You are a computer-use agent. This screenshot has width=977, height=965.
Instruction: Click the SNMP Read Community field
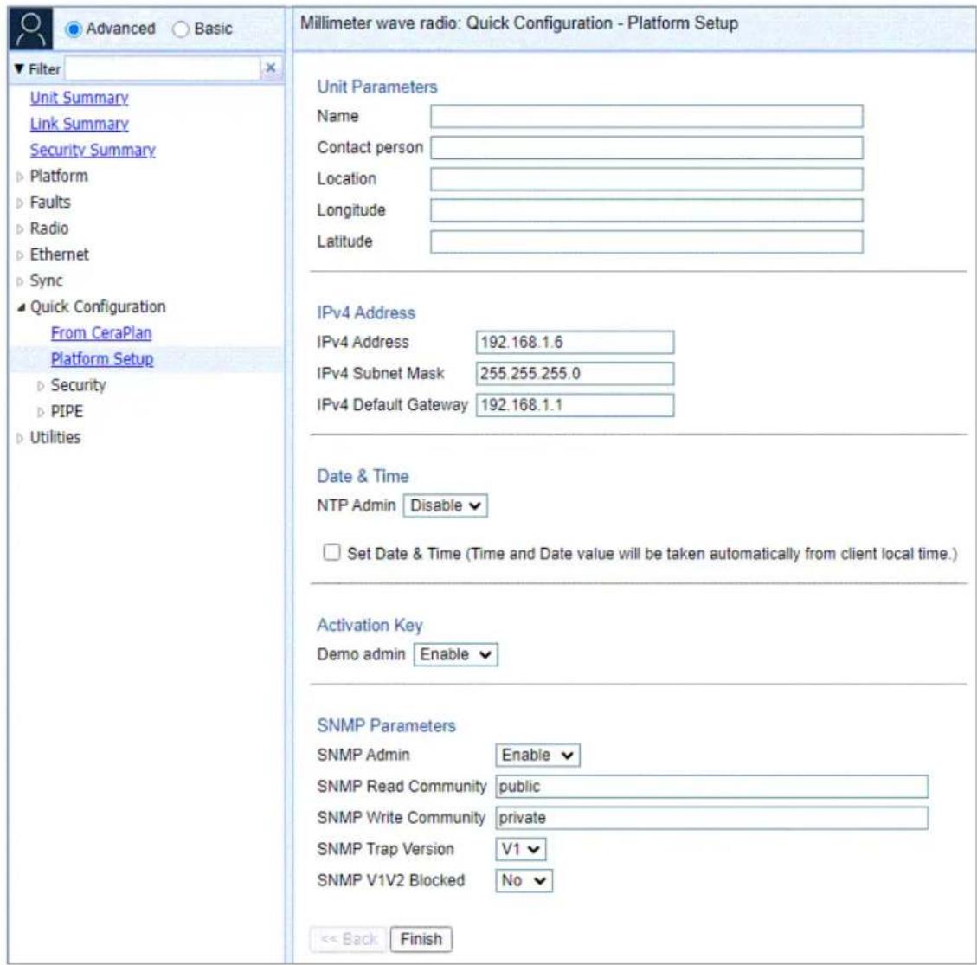point(712,786)
